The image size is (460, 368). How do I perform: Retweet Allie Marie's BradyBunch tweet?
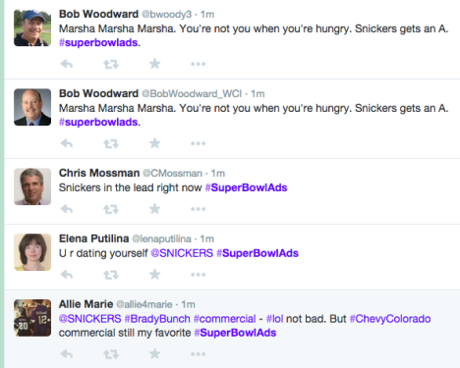pos(111,354)
